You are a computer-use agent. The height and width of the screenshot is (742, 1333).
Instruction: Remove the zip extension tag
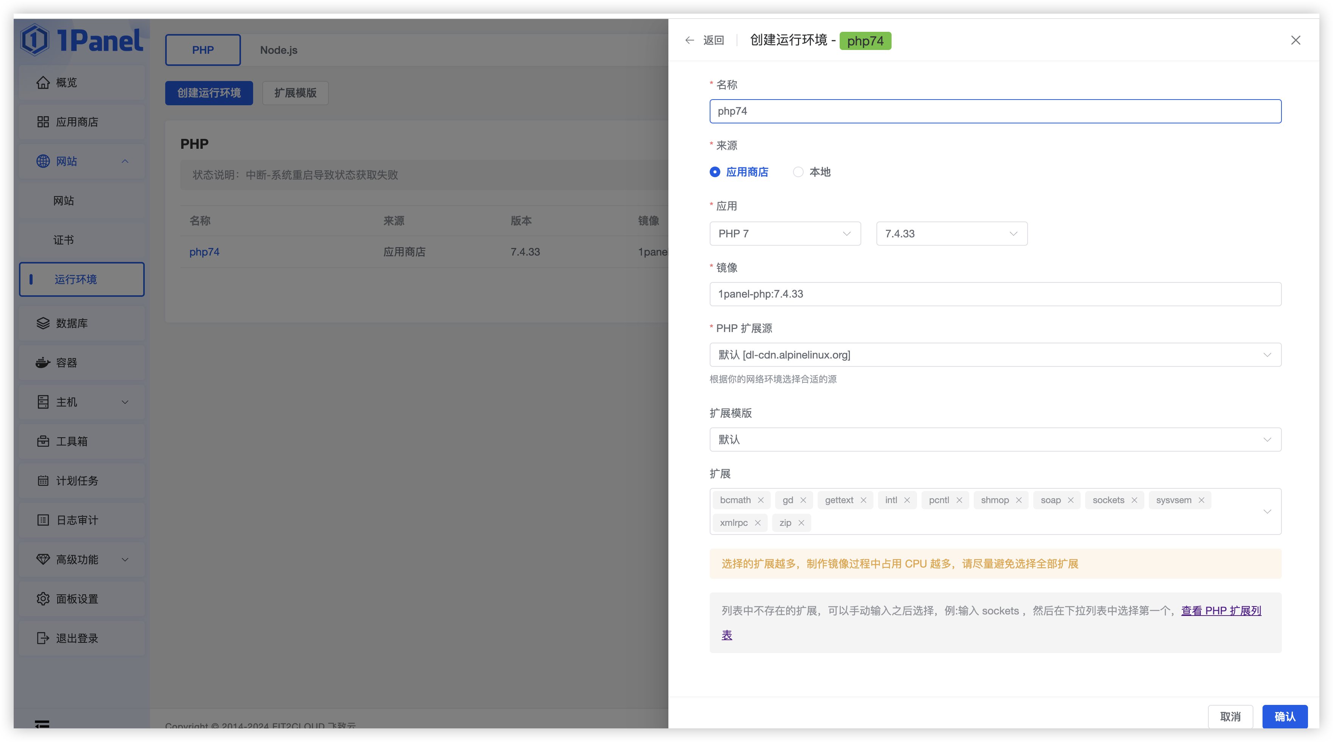[x=801, y=523]
